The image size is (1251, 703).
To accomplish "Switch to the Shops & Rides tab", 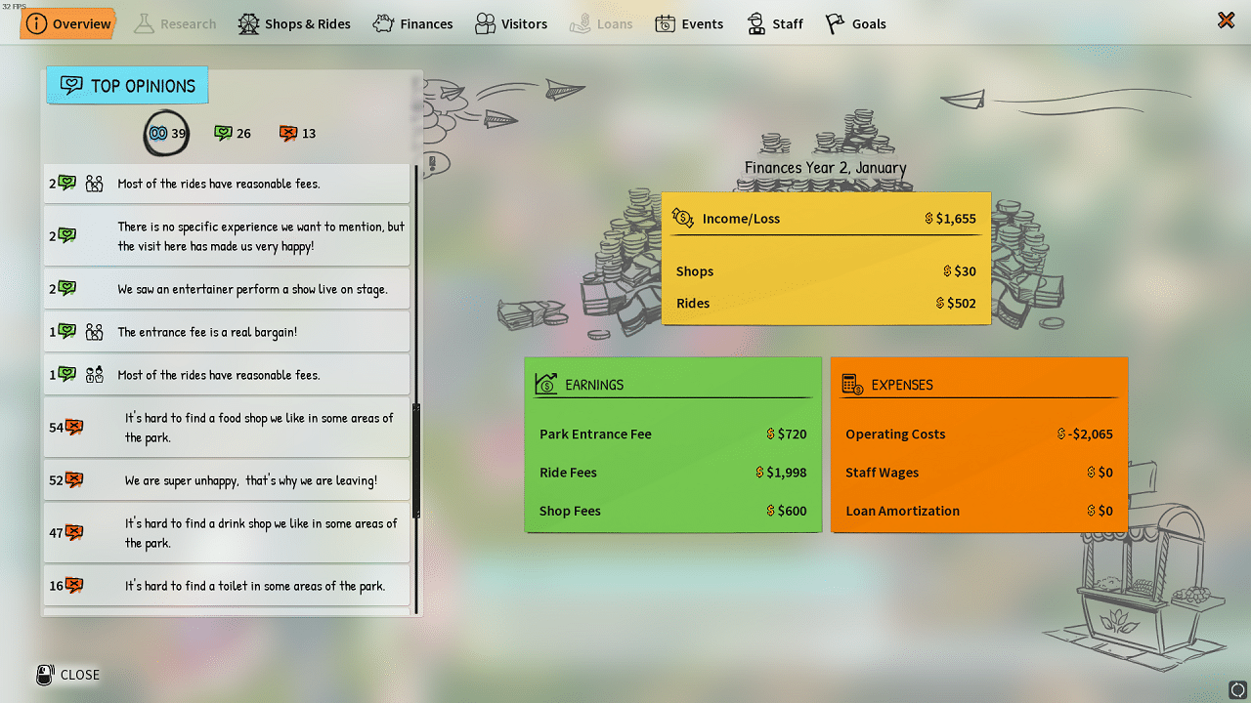I will click(x=294, y=23).
